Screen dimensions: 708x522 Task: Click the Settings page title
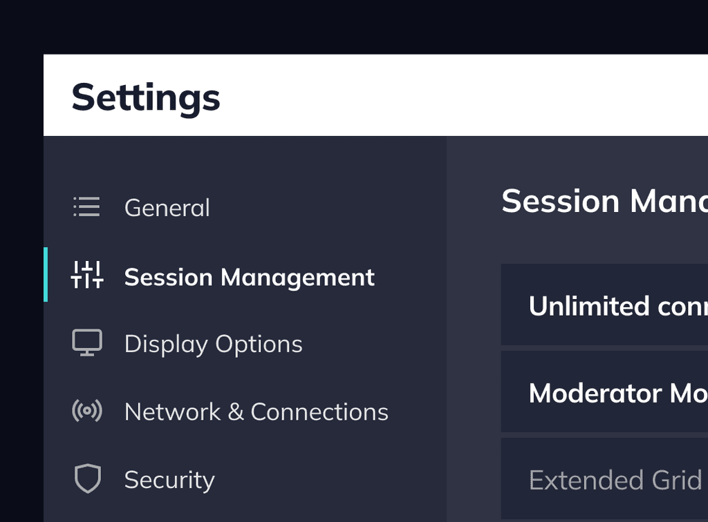click(x=145, y=97)
